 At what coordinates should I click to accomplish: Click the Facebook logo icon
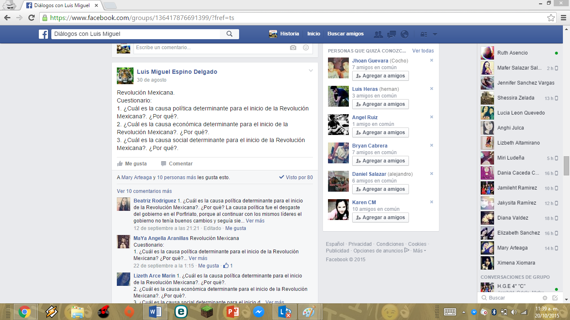(43, 34)
